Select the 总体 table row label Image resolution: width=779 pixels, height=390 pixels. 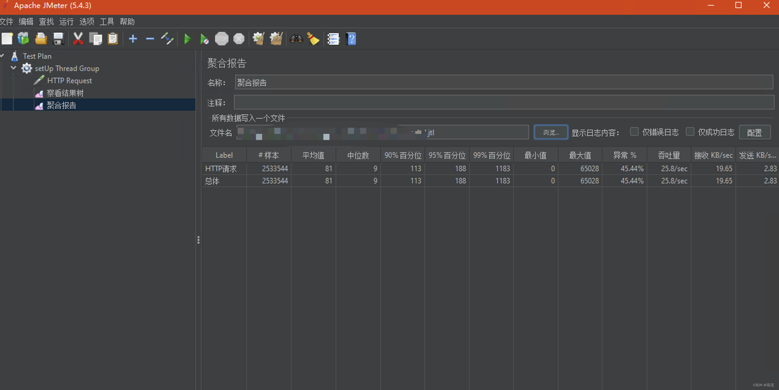pos(212,181)
